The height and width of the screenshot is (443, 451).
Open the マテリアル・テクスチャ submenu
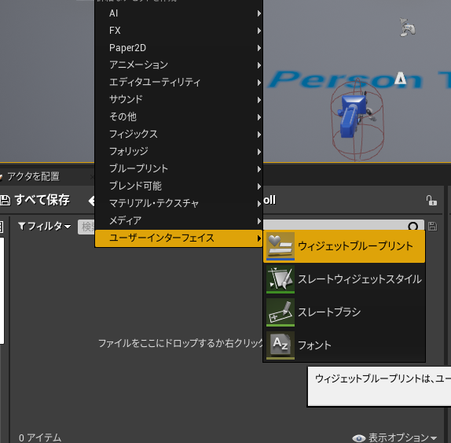[x=178, y=203]
